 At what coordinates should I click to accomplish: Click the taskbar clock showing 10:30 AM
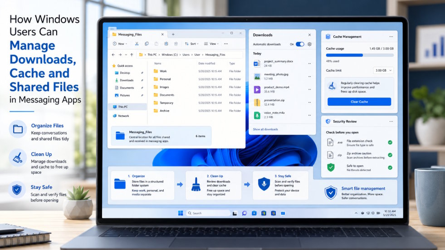[389, 213]
